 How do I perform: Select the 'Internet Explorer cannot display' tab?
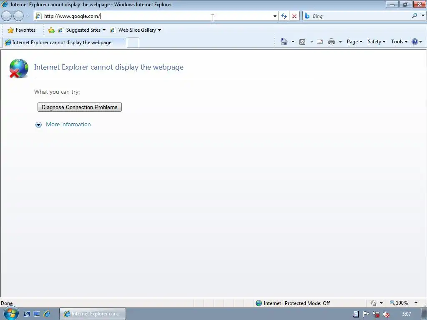tap(64, 42)
